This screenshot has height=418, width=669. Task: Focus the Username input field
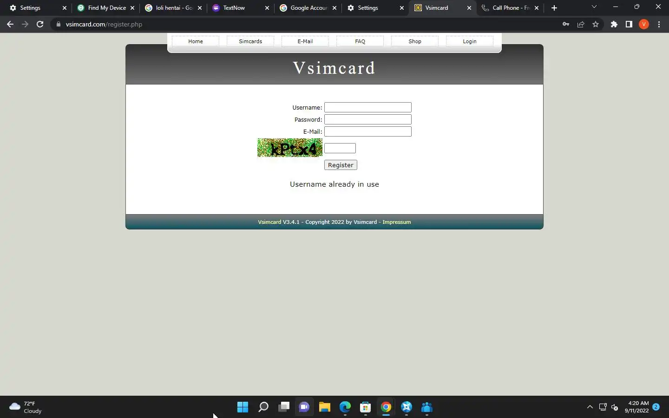(x=368, y=107)
